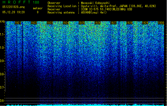167x106 pixels.
Task: Click the 1929 time marker
Action: pyautogui.click(x=145, y=23)
